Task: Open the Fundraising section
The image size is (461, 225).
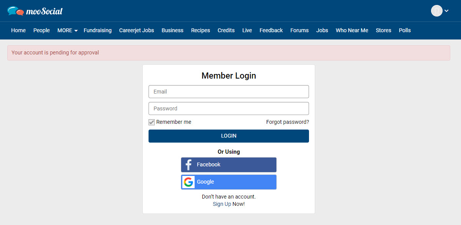Action: pyautogui.click(x=97, y=30)
